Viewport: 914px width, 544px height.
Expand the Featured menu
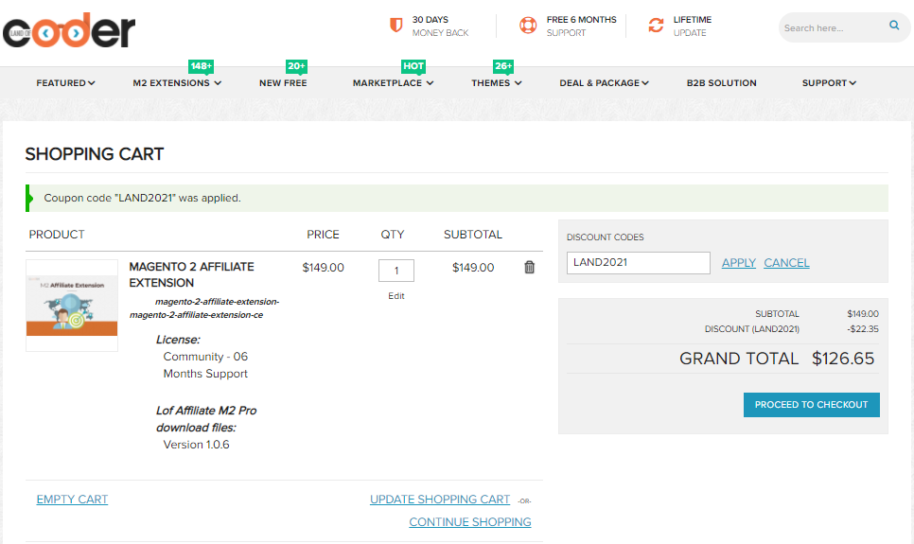pyautogui.click(x=65, y=83)
